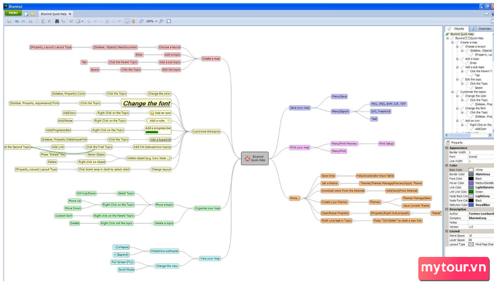Select the Edit the topic tree item
Viewport: 494px width, 286px height.
click(474, 80)
